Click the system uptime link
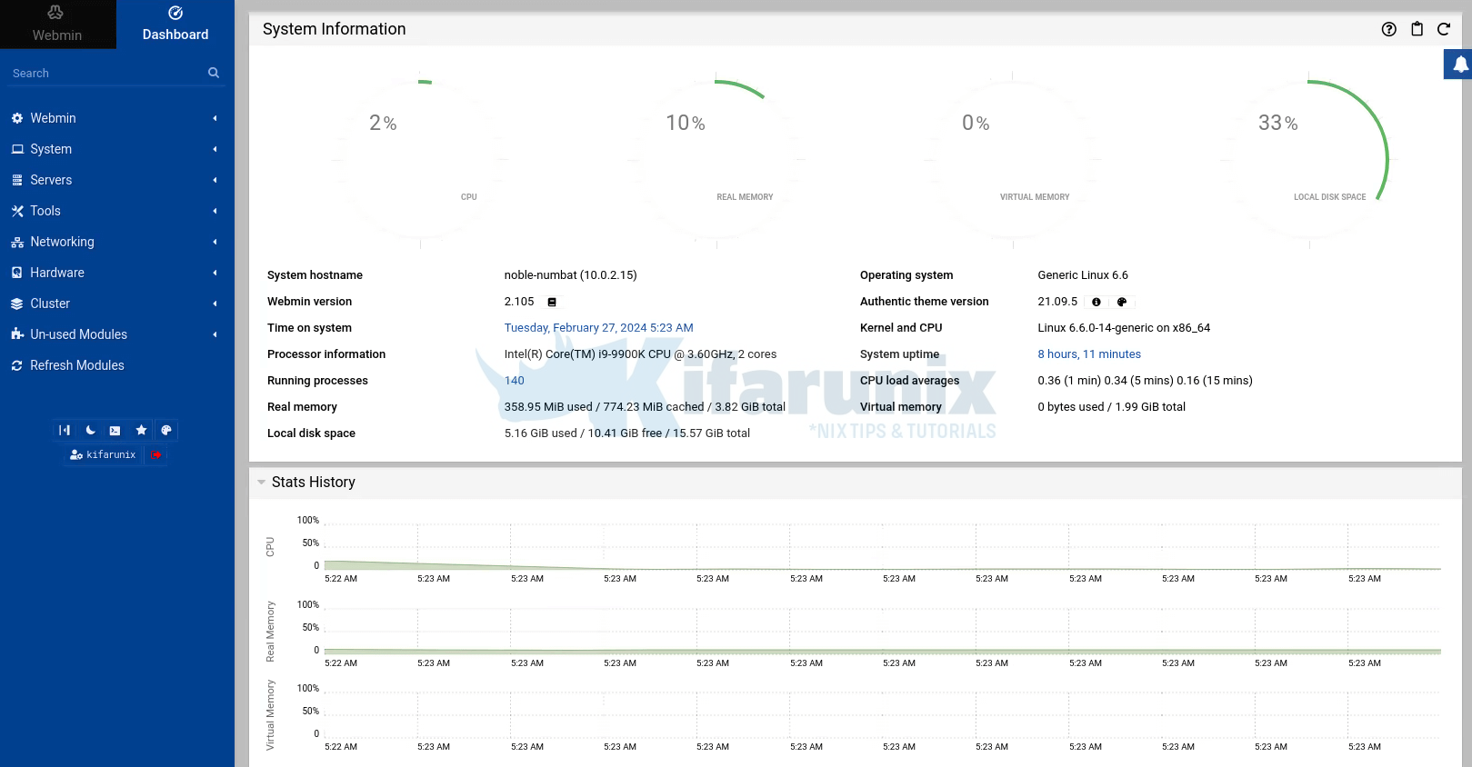Image resolution: width=1472 pixels, height=767 pixels. point(1088,354)
